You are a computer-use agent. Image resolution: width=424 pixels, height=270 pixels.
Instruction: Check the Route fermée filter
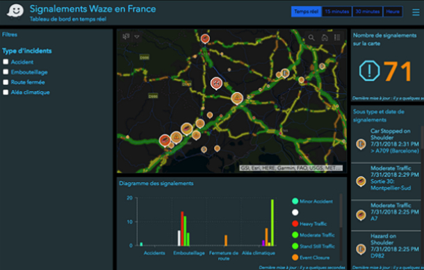6,82
